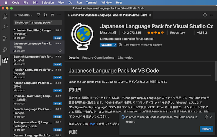Open the Terminal menu
The image size is (217, 137).
click(92, 2)
